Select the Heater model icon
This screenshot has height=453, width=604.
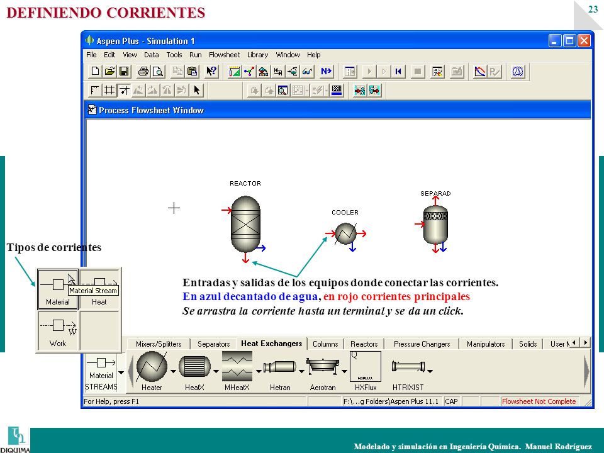pyautogui.click(x=152, y=366)
